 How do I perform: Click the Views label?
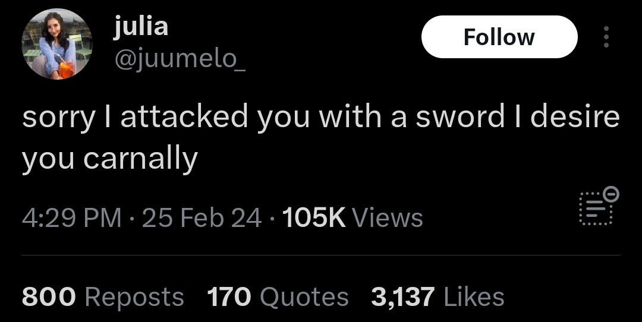point(388,217)
